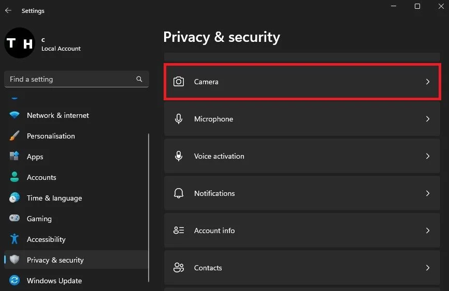
Task: Open the Voice activation row
Action: [x=302, y=156]
